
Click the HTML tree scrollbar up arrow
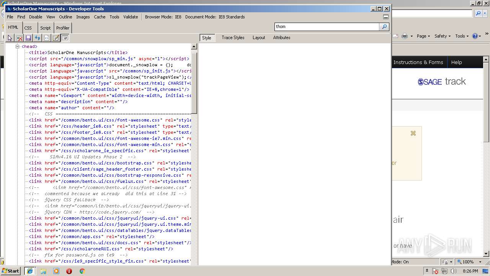[x=194, y=46]
